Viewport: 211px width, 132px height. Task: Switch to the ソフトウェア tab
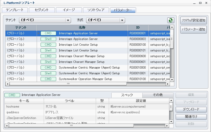click(96, 10)
